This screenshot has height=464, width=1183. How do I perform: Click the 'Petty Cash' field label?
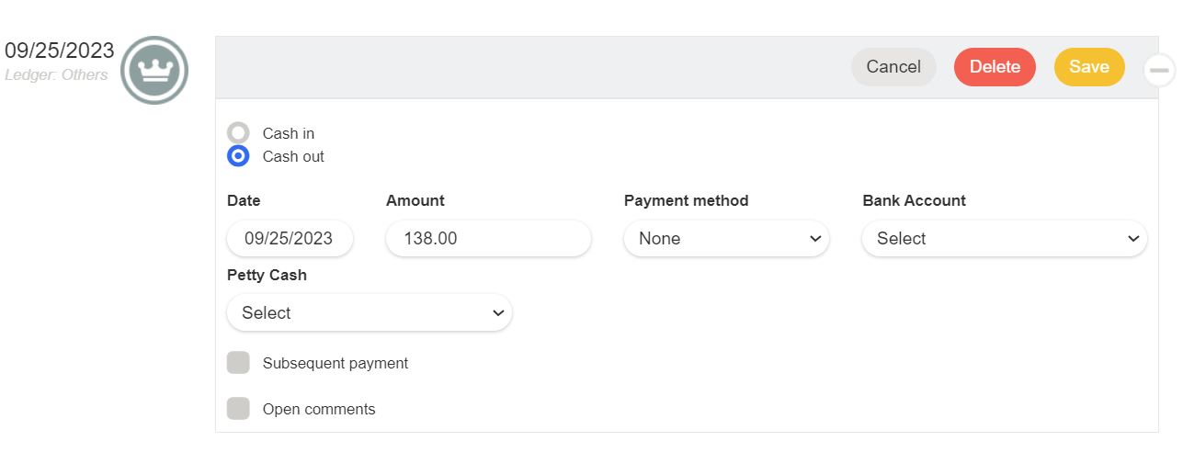tap(267, 275)
